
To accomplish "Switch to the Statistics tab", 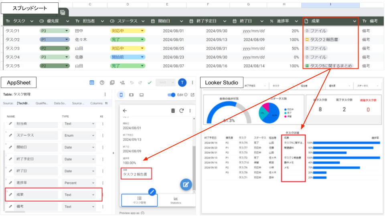I will click(175, 200).
